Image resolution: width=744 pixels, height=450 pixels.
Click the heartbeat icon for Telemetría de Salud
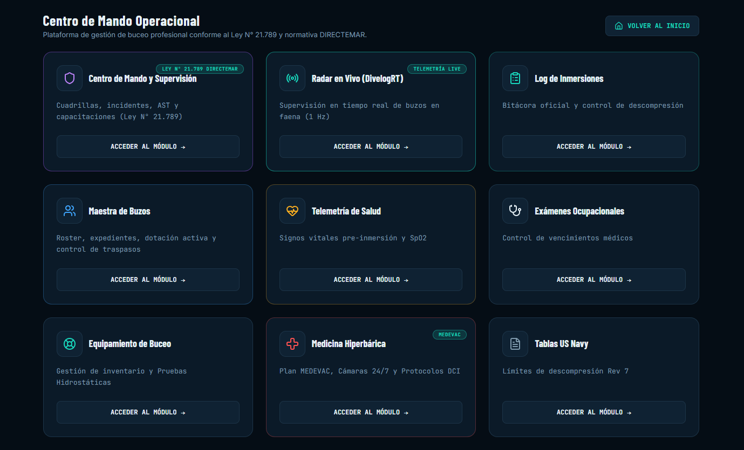[292, 211]
